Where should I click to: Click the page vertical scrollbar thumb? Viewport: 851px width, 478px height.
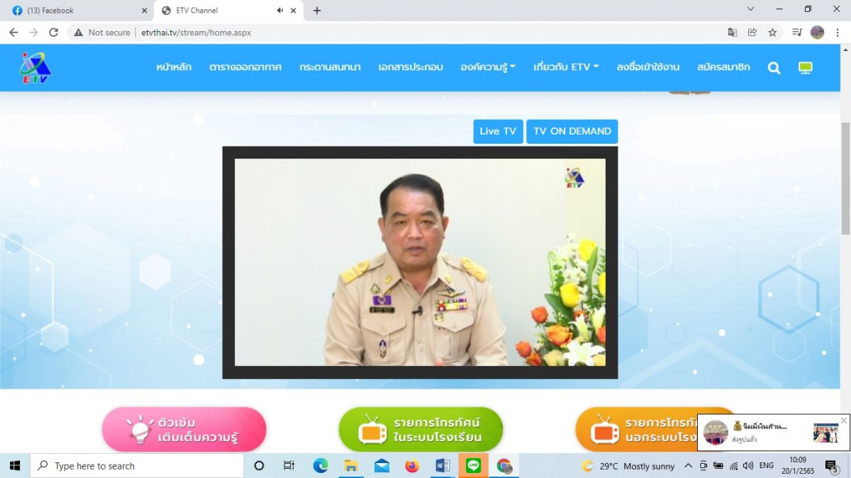click(x=845, y=177)
